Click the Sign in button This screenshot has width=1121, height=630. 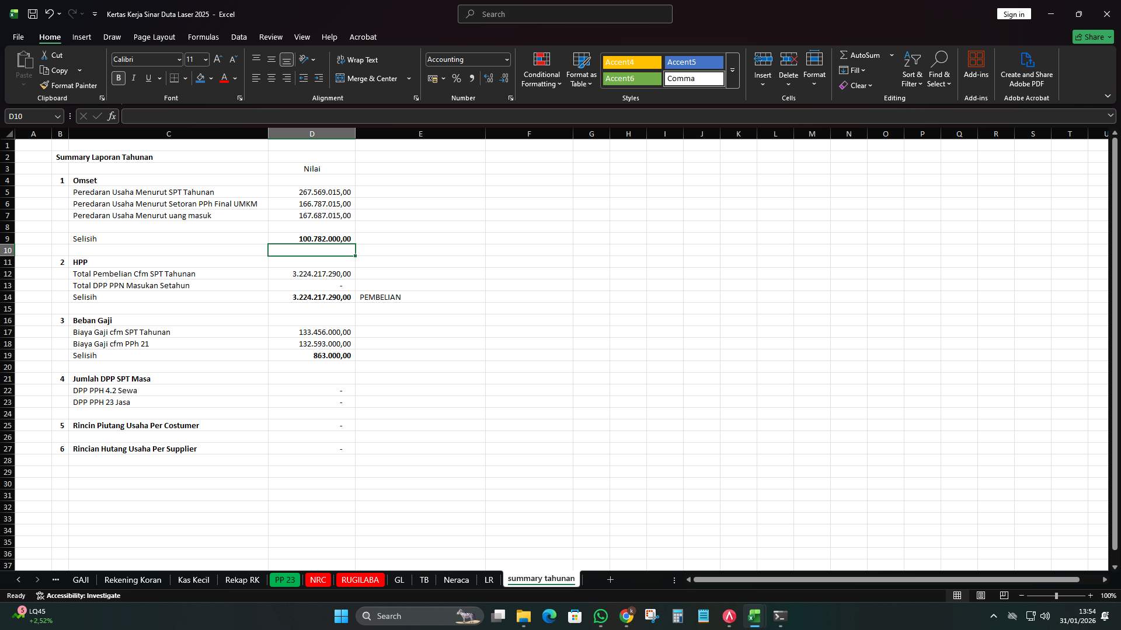(1014, 13)
